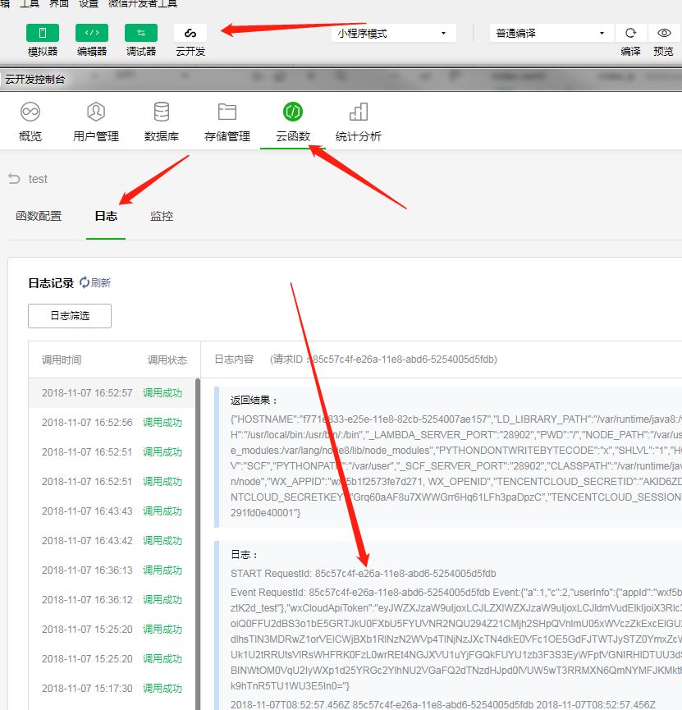Screen dimensions: 682x710
Task: Select log entry 2018-11-07 16:36:12
Action: [112, 600]
